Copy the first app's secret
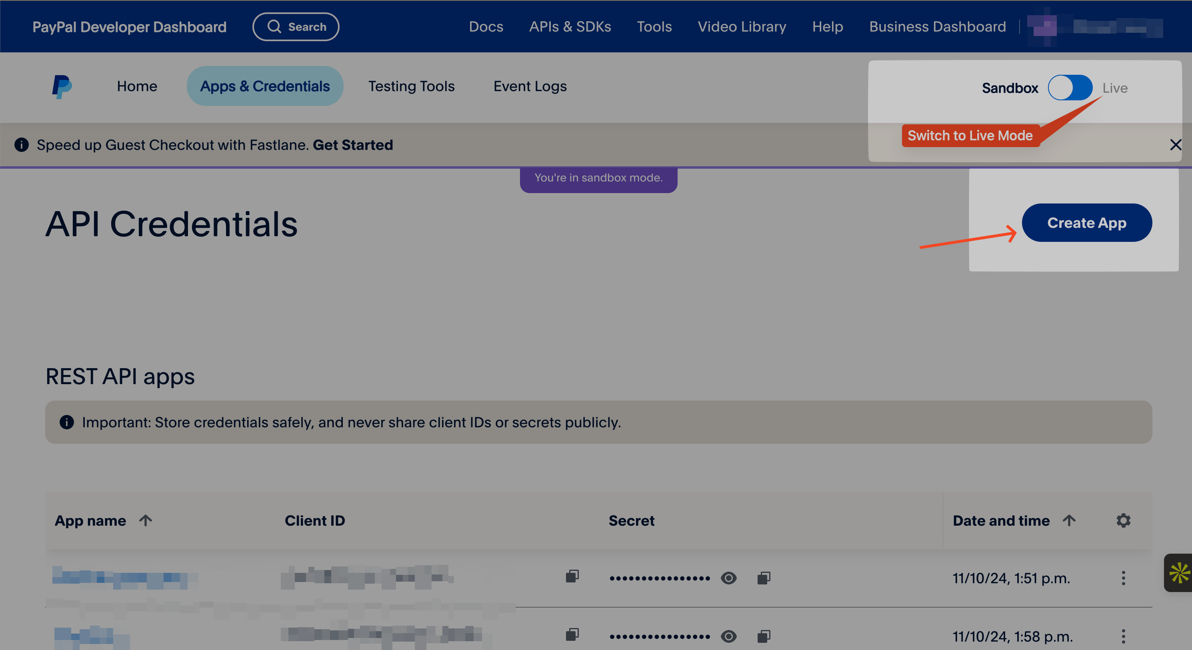The height and width of the screenshot is (650, 1192). tap(764, 578)
